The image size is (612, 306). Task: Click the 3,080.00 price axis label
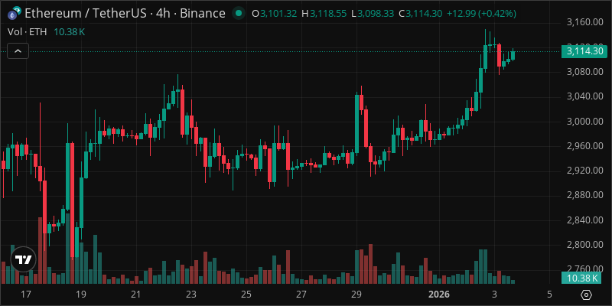coord(584,72)
